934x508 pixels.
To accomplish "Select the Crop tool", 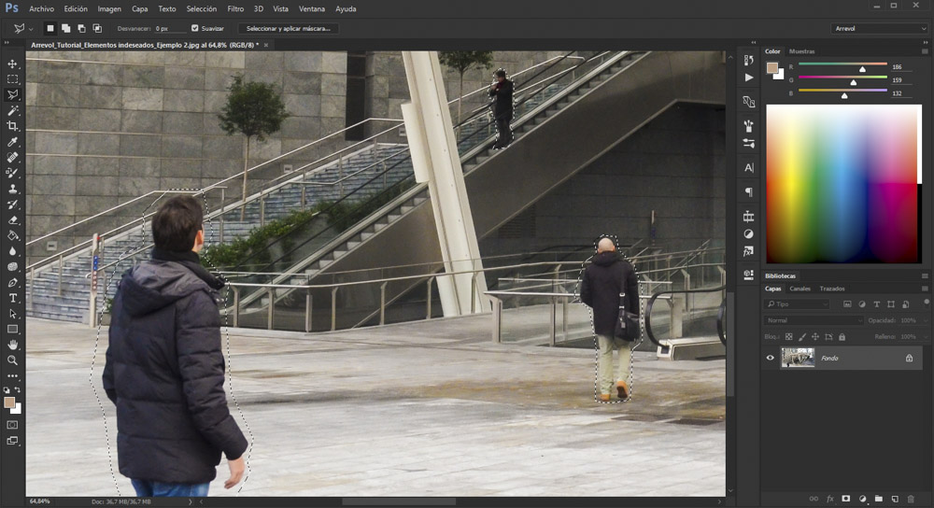I will tap(12, 126).
